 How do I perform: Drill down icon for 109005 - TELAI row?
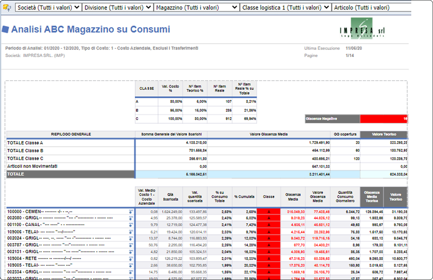click(131, 265)
